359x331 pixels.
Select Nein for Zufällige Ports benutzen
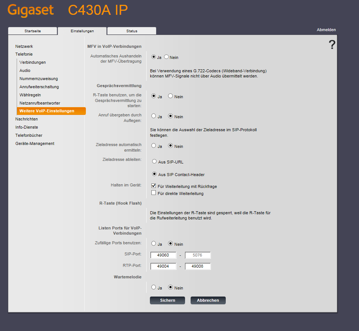[x=170, y=244]
